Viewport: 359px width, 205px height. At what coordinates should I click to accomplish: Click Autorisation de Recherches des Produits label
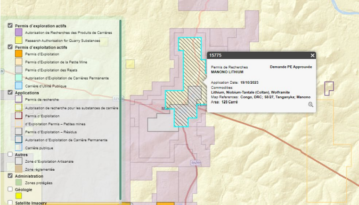point(68,33)
